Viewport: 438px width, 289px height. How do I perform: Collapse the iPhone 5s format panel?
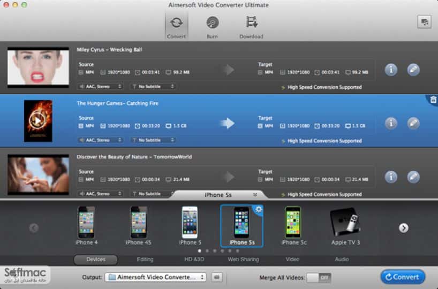click(x=255, y=195)
